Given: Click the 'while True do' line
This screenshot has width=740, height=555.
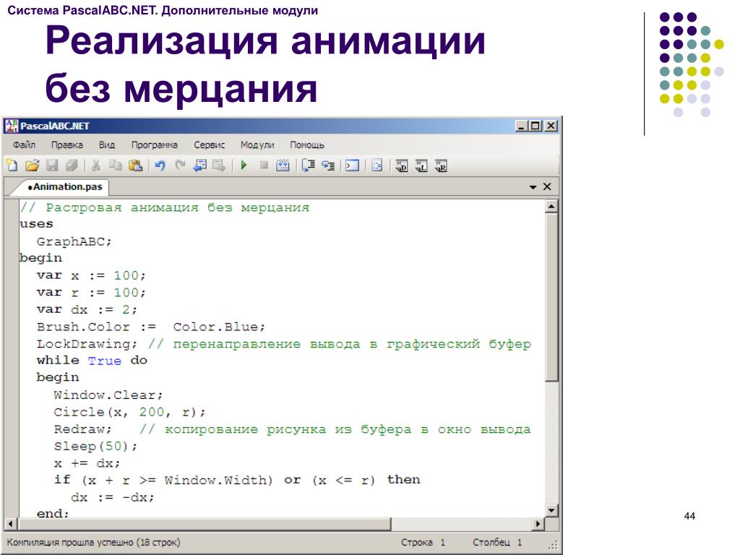Looking at the screenshot, I should (x=92, y=361).
